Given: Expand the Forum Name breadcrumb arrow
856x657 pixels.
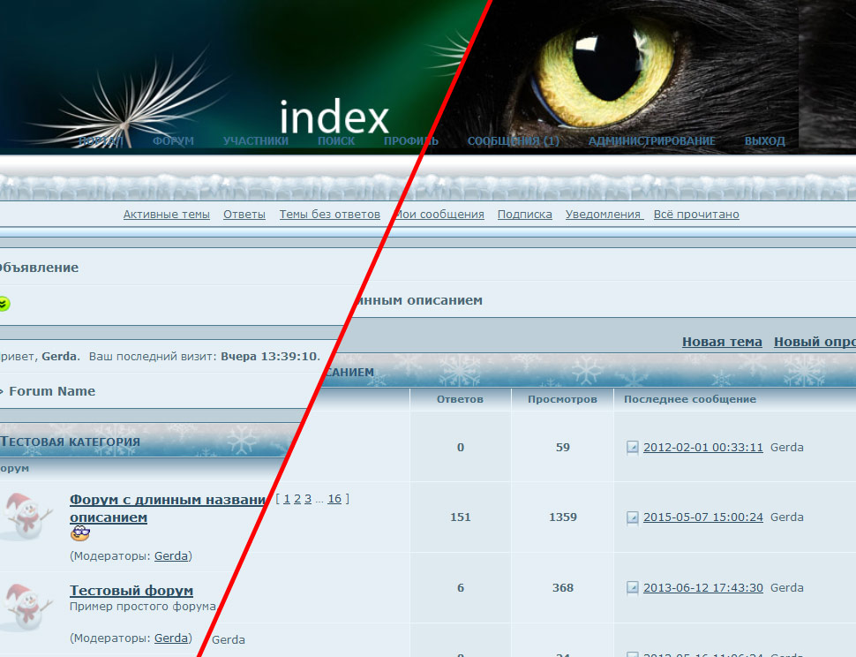Looking at the screenshot, I should 2,391.
